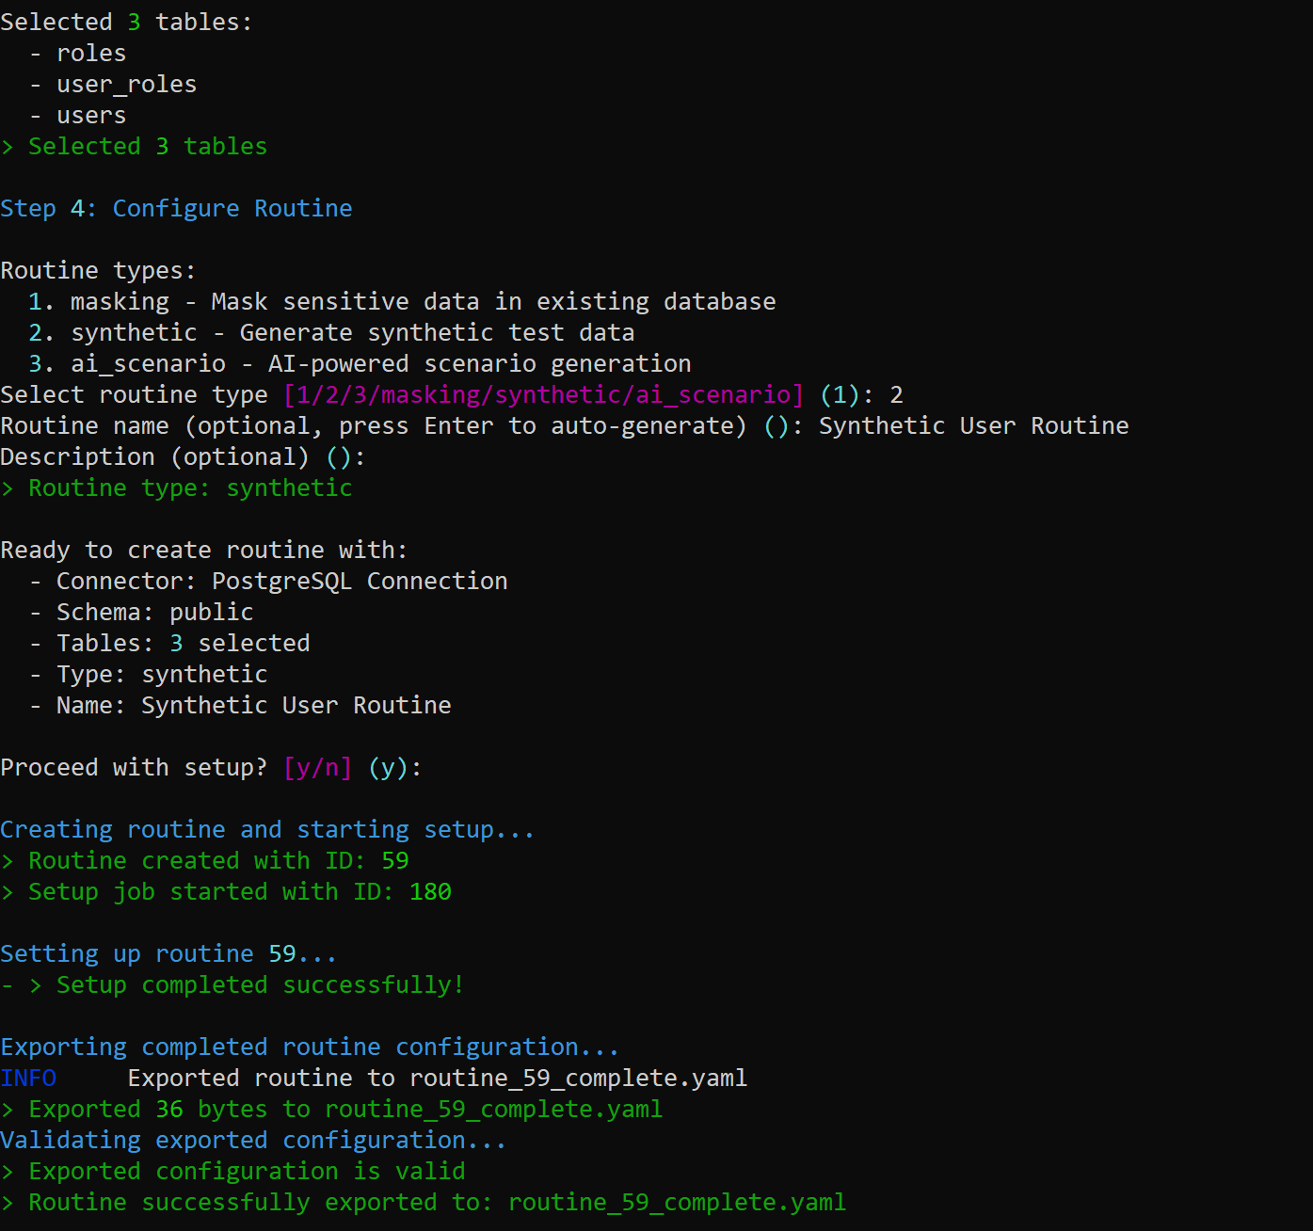
Task: Click the 'Setup completed successfully!' message
Action: [x=259, y=984]
